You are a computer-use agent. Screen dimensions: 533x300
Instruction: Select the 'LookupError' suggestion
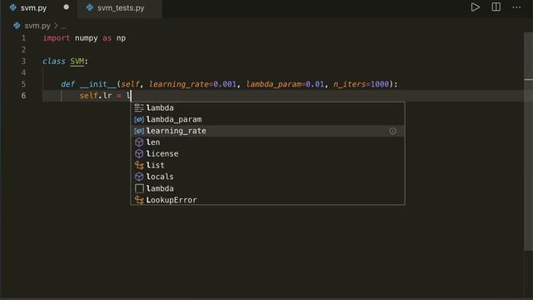[267, 200]
